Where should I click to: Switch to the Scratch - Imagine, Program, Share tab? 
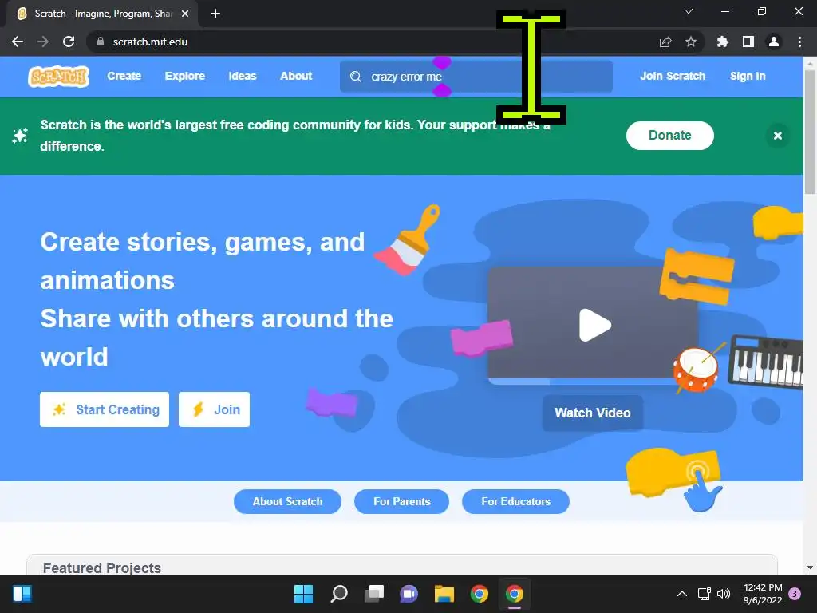click(103, 14)
